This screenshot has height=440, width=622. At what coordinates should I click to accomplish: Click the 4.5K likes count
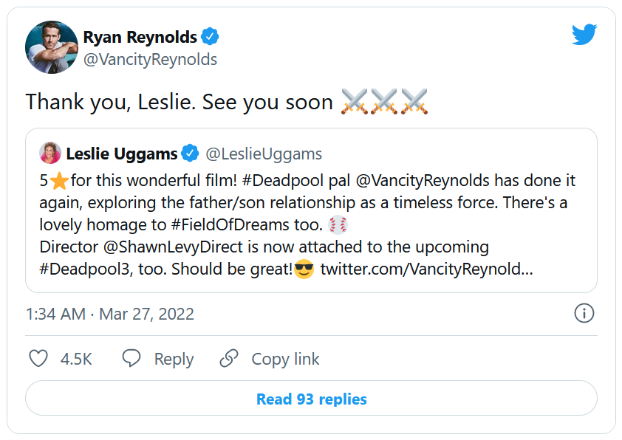pos(76,359)
